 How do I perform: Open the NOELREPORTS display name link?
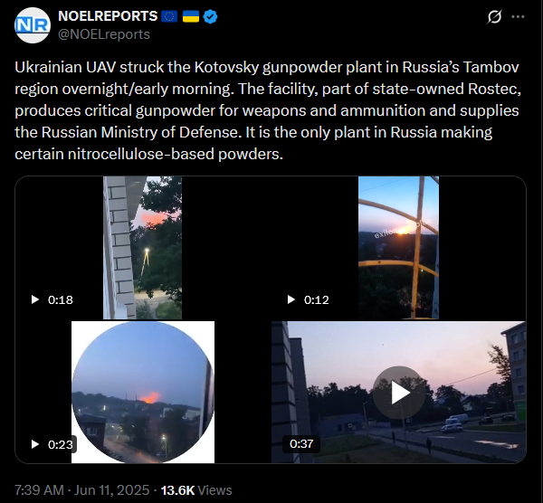[x=108, y=16]
